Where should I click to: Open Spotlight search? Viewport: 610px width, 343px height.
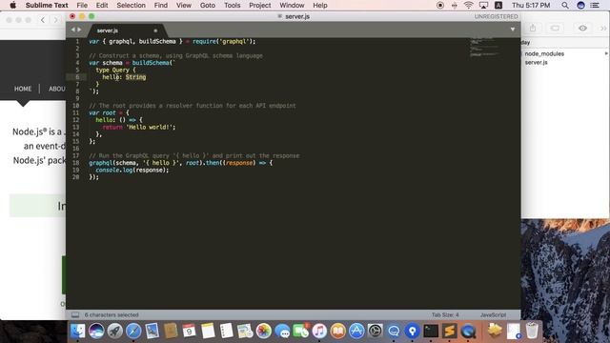point(565,5)
